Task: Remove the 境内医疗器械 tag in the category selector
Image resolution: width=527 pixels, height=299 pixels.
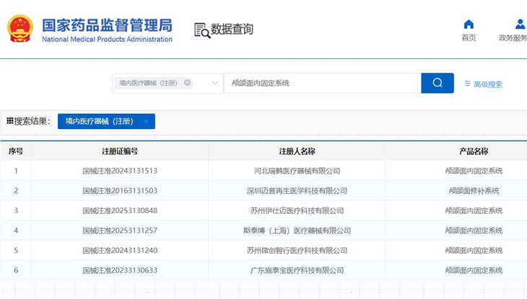Action: (188, 83)
